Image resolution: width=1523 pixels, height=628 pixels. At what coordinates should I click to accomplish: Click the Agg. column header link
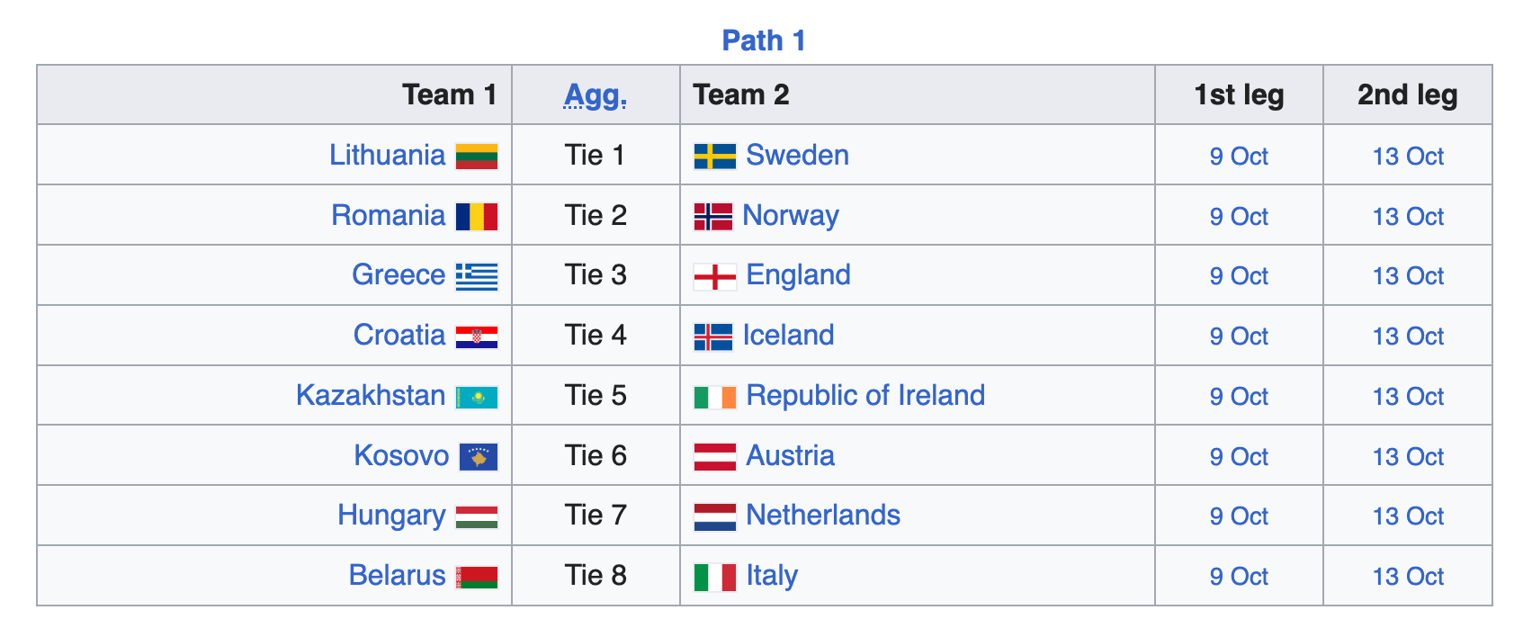click(596, 94)
